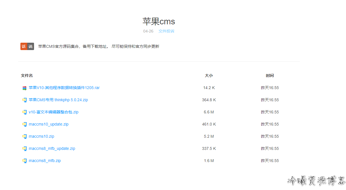The height and width of the screenshot is (190, 346).
Task: Click the zip icon beside maccms10.zip
Action: pos(24,137)
